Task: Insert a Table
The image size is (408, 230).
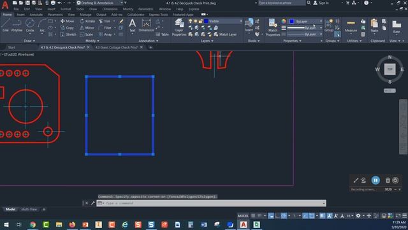Action: pos(162,34)
